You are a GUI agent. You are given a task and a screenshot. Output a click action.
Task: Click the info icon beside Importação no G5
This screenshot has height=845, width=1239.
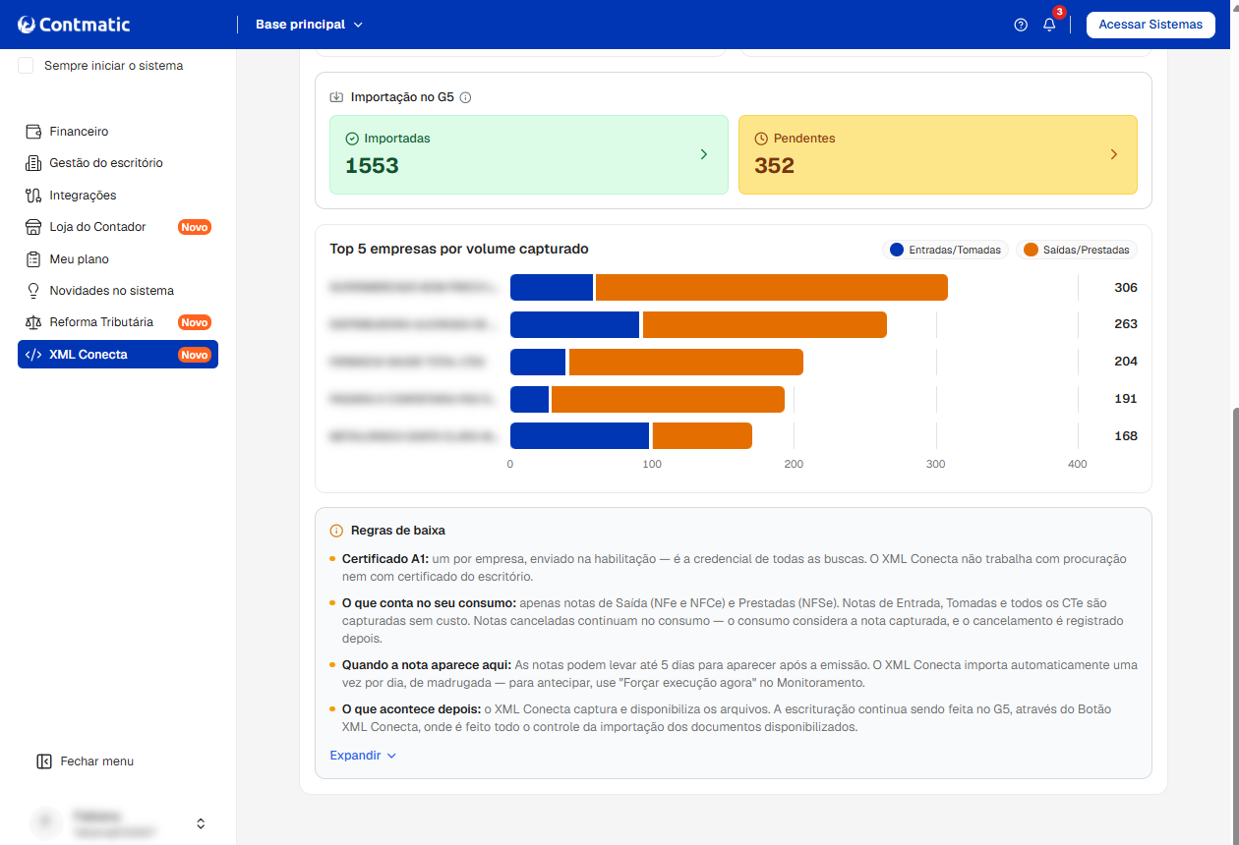(466, 97)
